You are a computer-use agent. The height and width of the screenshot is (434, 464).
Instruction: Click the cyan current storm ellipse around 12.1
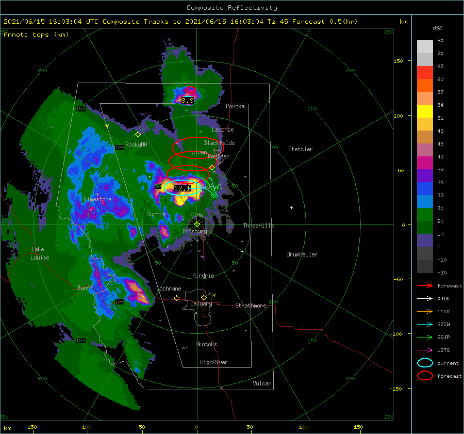pos(183,187)
